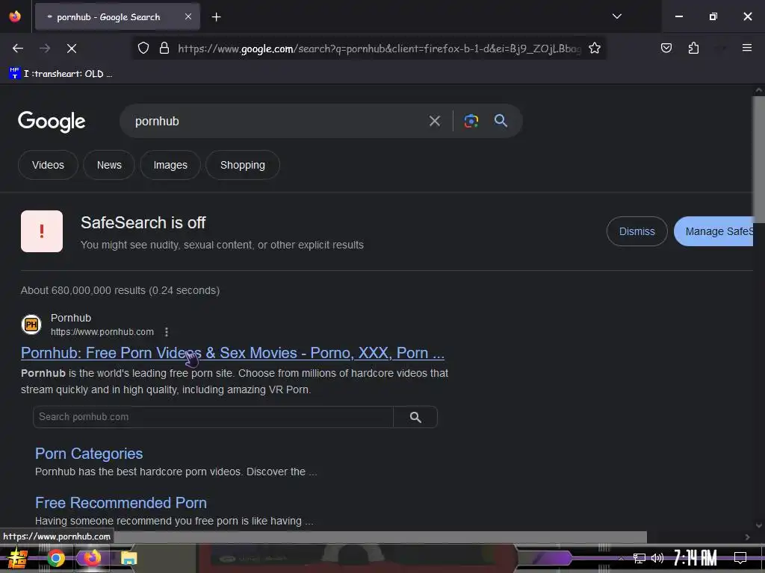Open the transheart bookmark in toolbar
Screen dimensions: 765x573
pos(61,74)
